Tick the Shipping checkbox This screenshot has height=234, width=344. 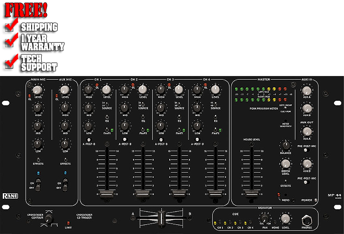pyautogui.click(x=9, y=27)
